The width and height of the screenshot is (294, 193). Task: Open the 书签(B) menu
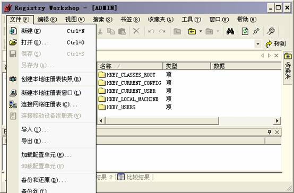click(131, 20)
